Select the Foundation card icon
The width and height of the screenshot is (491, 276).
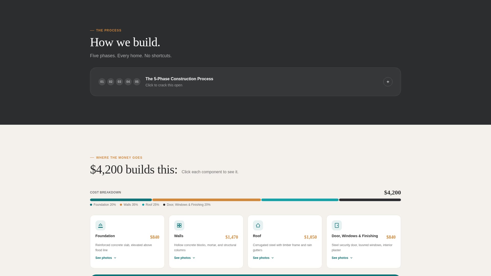pyautogui.click(x=101, y=225)
